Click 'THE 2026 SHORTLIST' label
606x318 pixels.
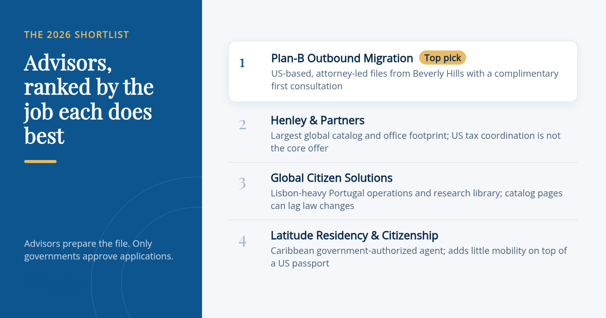pyautogui.click(x=77, y=35)
